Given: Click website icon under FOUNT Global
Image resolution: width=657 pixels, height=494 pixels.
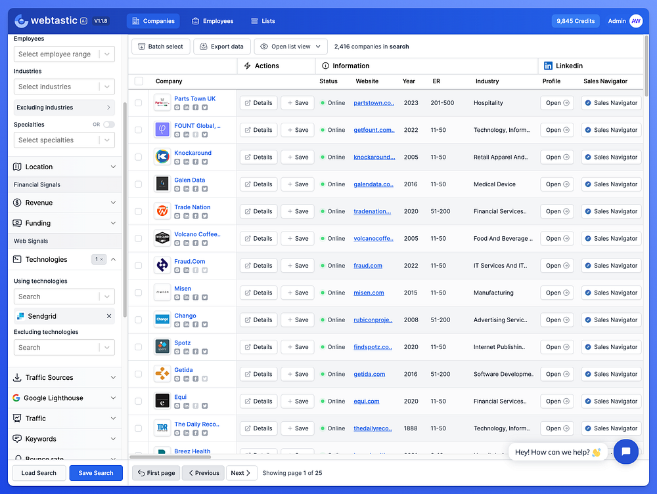Looking at the screenshot, I should (x=177, y=134).
